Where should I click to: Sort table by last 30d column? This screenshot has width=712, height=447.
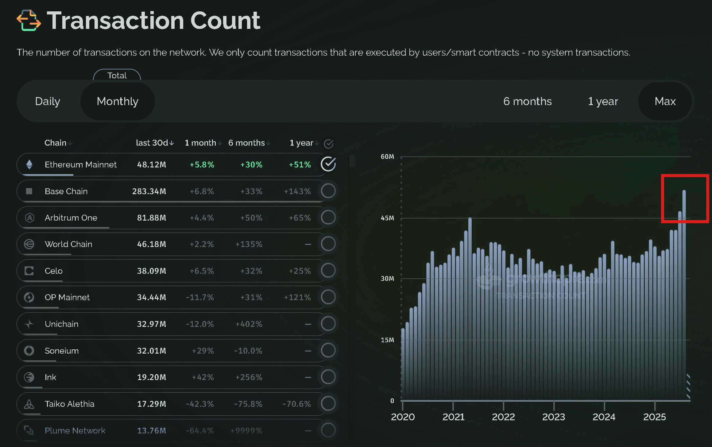[x=155, y=143]
